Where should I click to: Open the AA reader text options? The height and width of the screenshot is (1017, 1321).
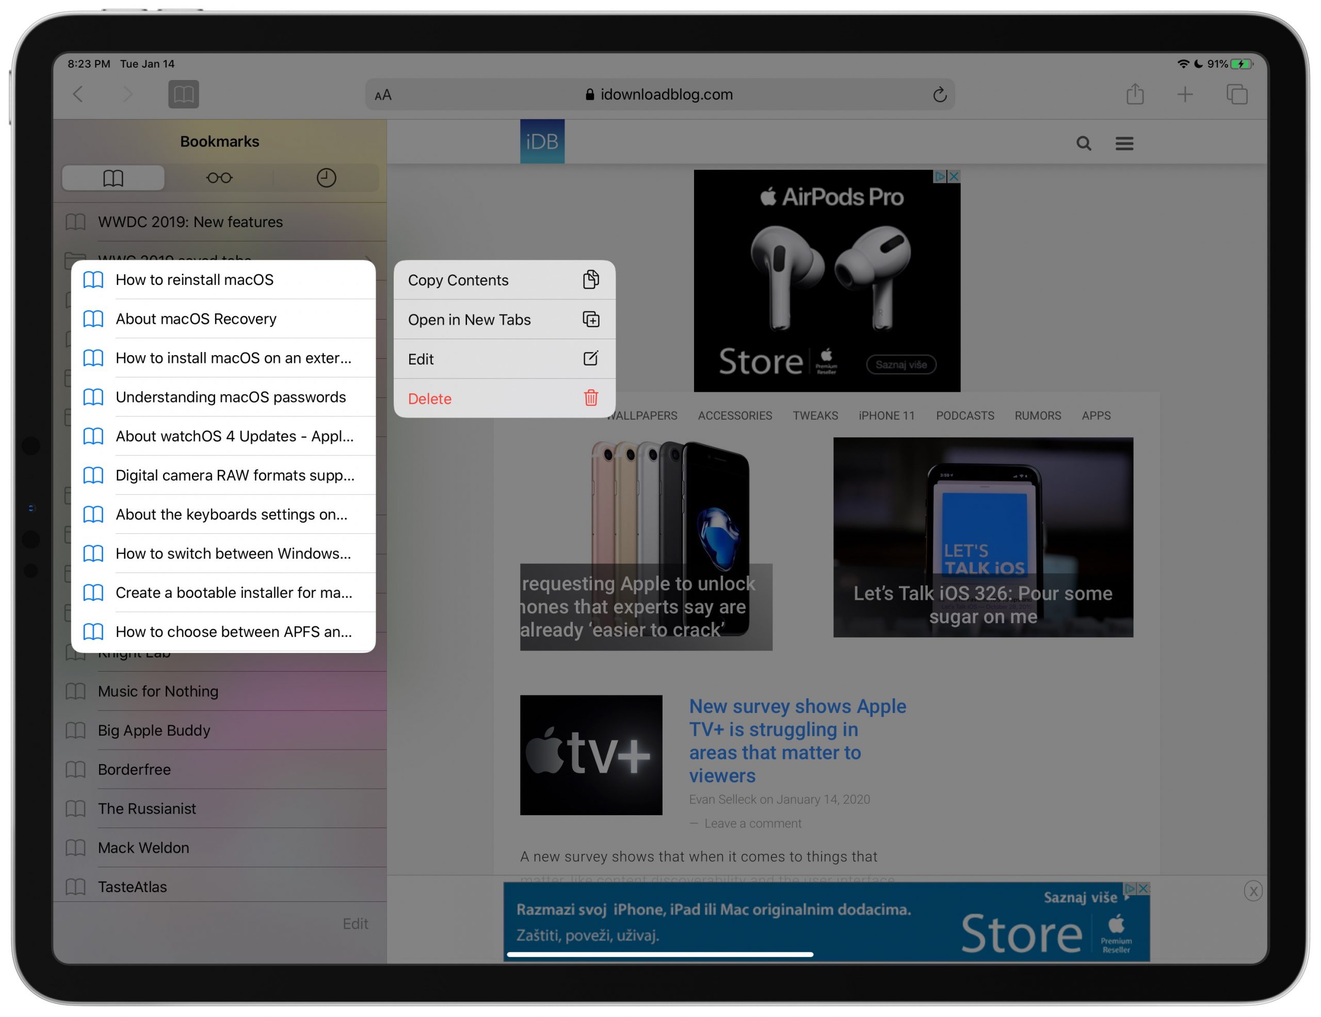[x=383, y=95]
